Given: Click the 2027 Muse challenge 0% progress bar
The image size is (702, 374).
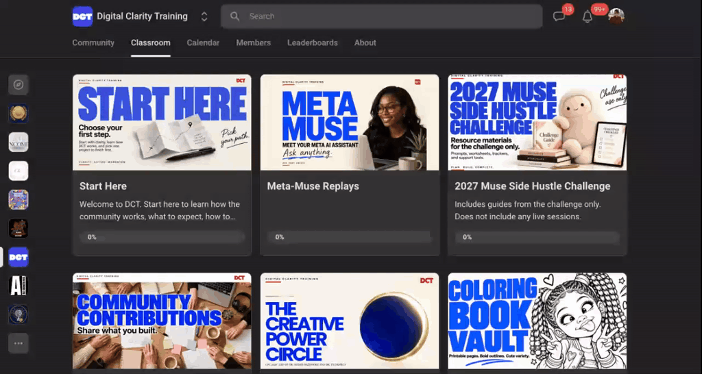Looking at the screenshot, I should click(x=537, y=237).
